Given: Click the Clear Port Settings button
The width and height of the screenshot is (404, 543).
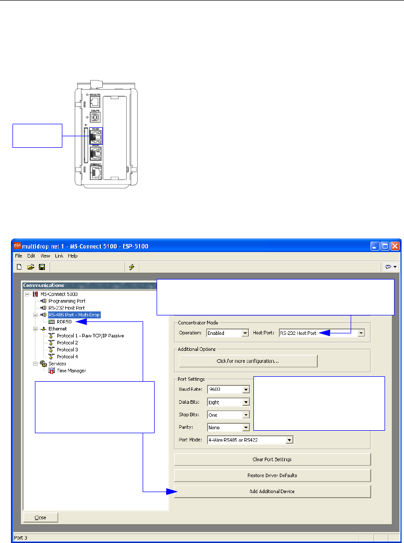Looking at the screenshot, I should (x=272, y=459).
